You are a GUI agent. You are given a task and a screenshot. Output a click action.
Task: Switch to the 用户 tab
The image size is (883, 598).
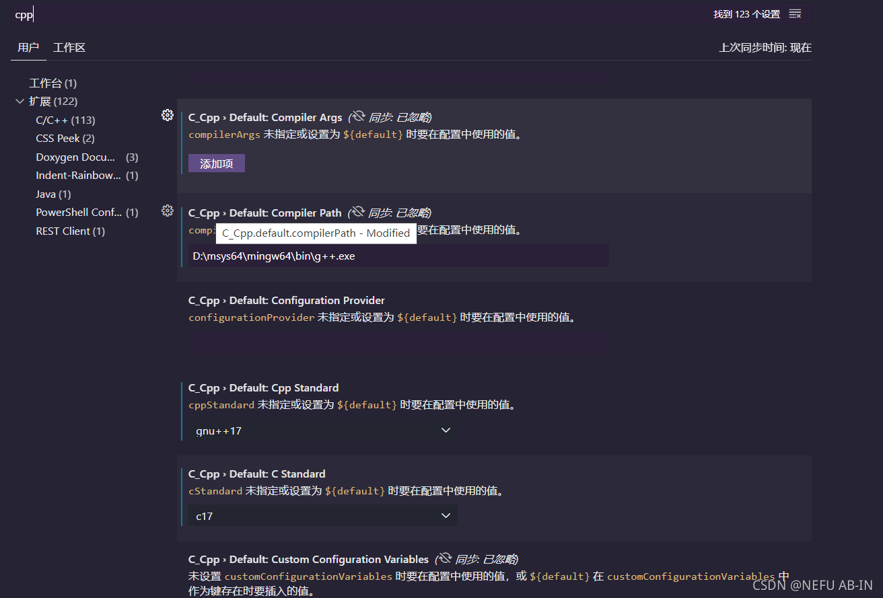click(x=28, y=47)
